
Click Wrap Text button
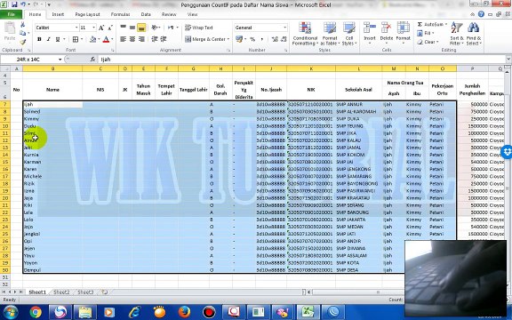[199, 28]
